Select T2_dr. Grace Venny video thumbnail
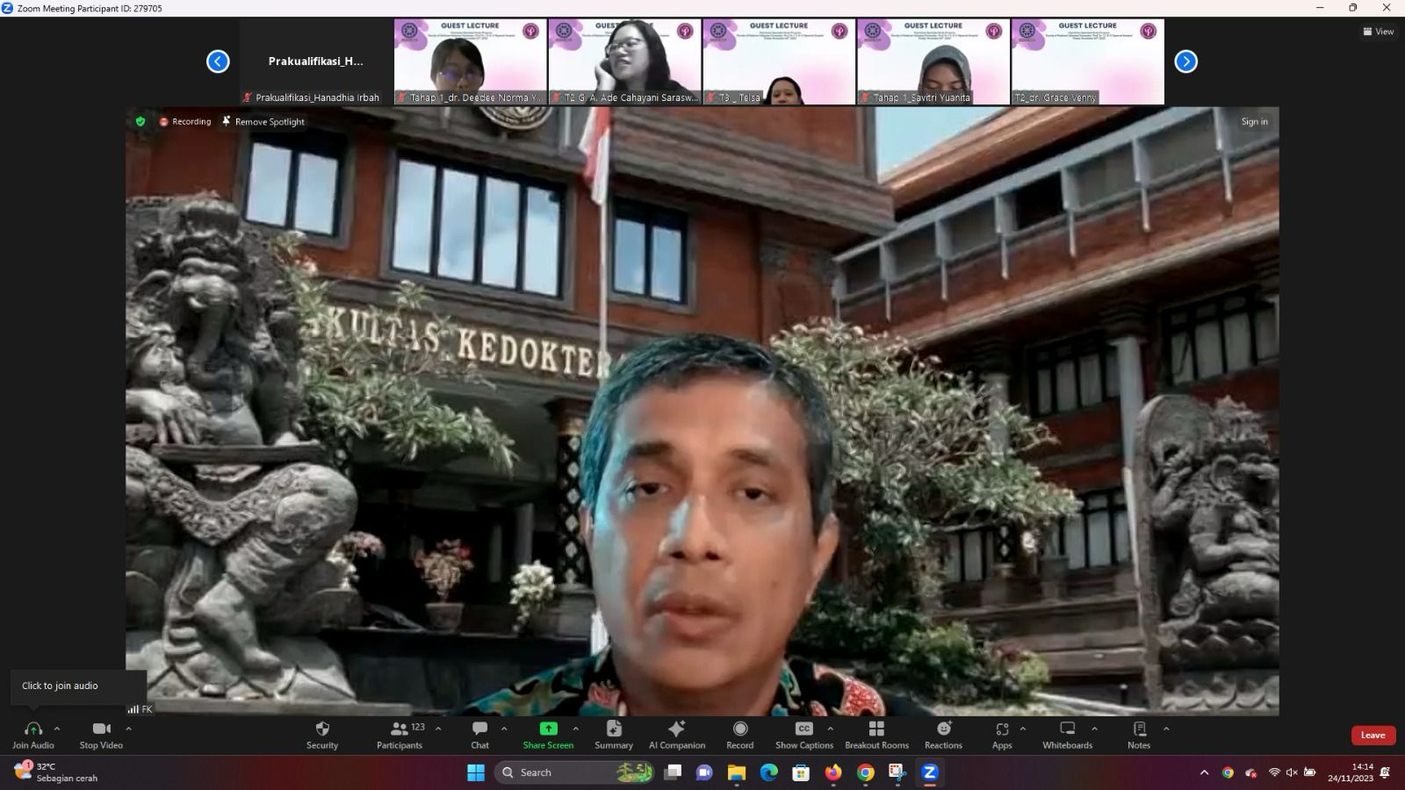This screenshot has width=1405, height=790. click(1088, 61)
